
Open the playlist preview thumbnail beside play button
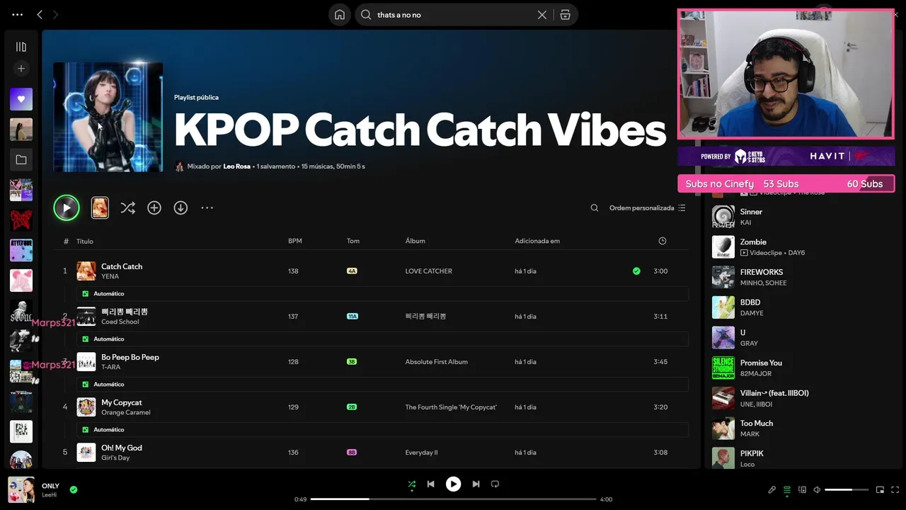tap(100, 208)
